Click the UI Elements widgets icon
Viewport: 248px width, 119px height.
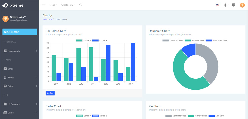5,104
